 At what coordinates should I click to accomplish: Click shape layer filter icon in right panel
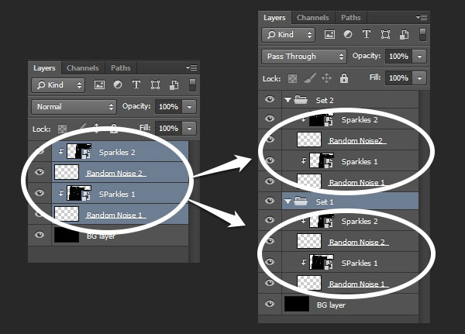385,35
